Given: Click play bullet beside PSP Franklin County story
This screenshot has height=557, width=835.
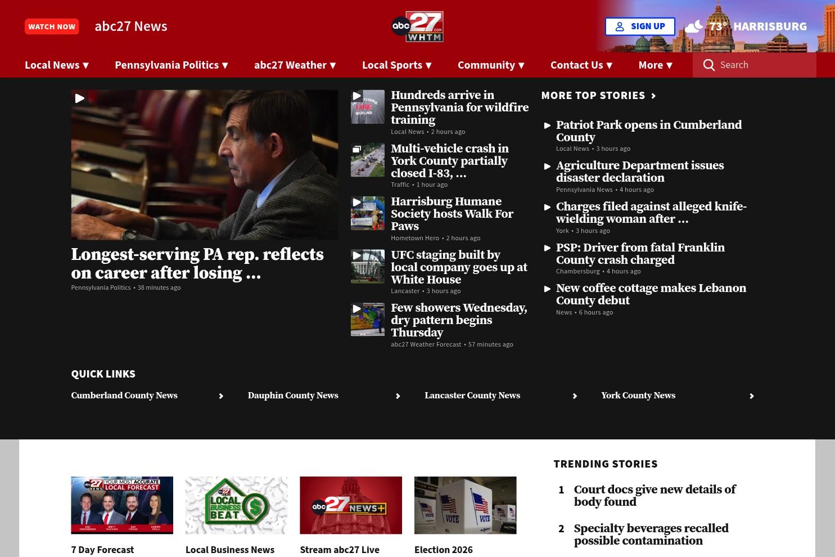Looking at the screenshot, I should [547, 248].
